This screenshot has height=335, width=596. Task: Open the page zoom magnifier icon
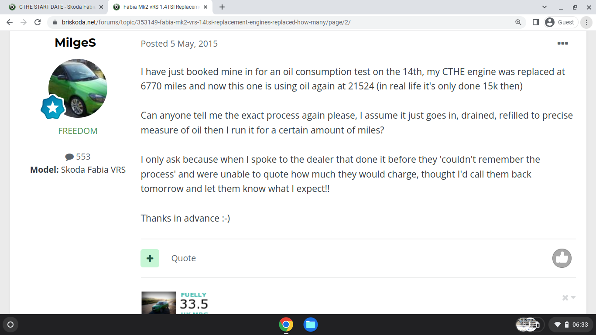tap(518, 22)
